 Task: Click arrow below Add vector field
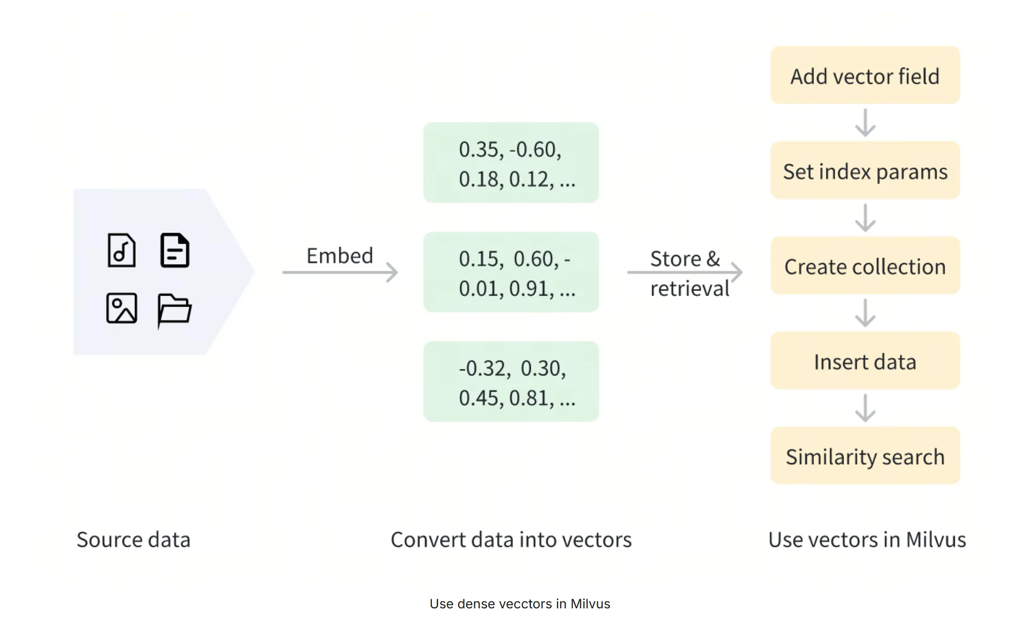(865, 123)
